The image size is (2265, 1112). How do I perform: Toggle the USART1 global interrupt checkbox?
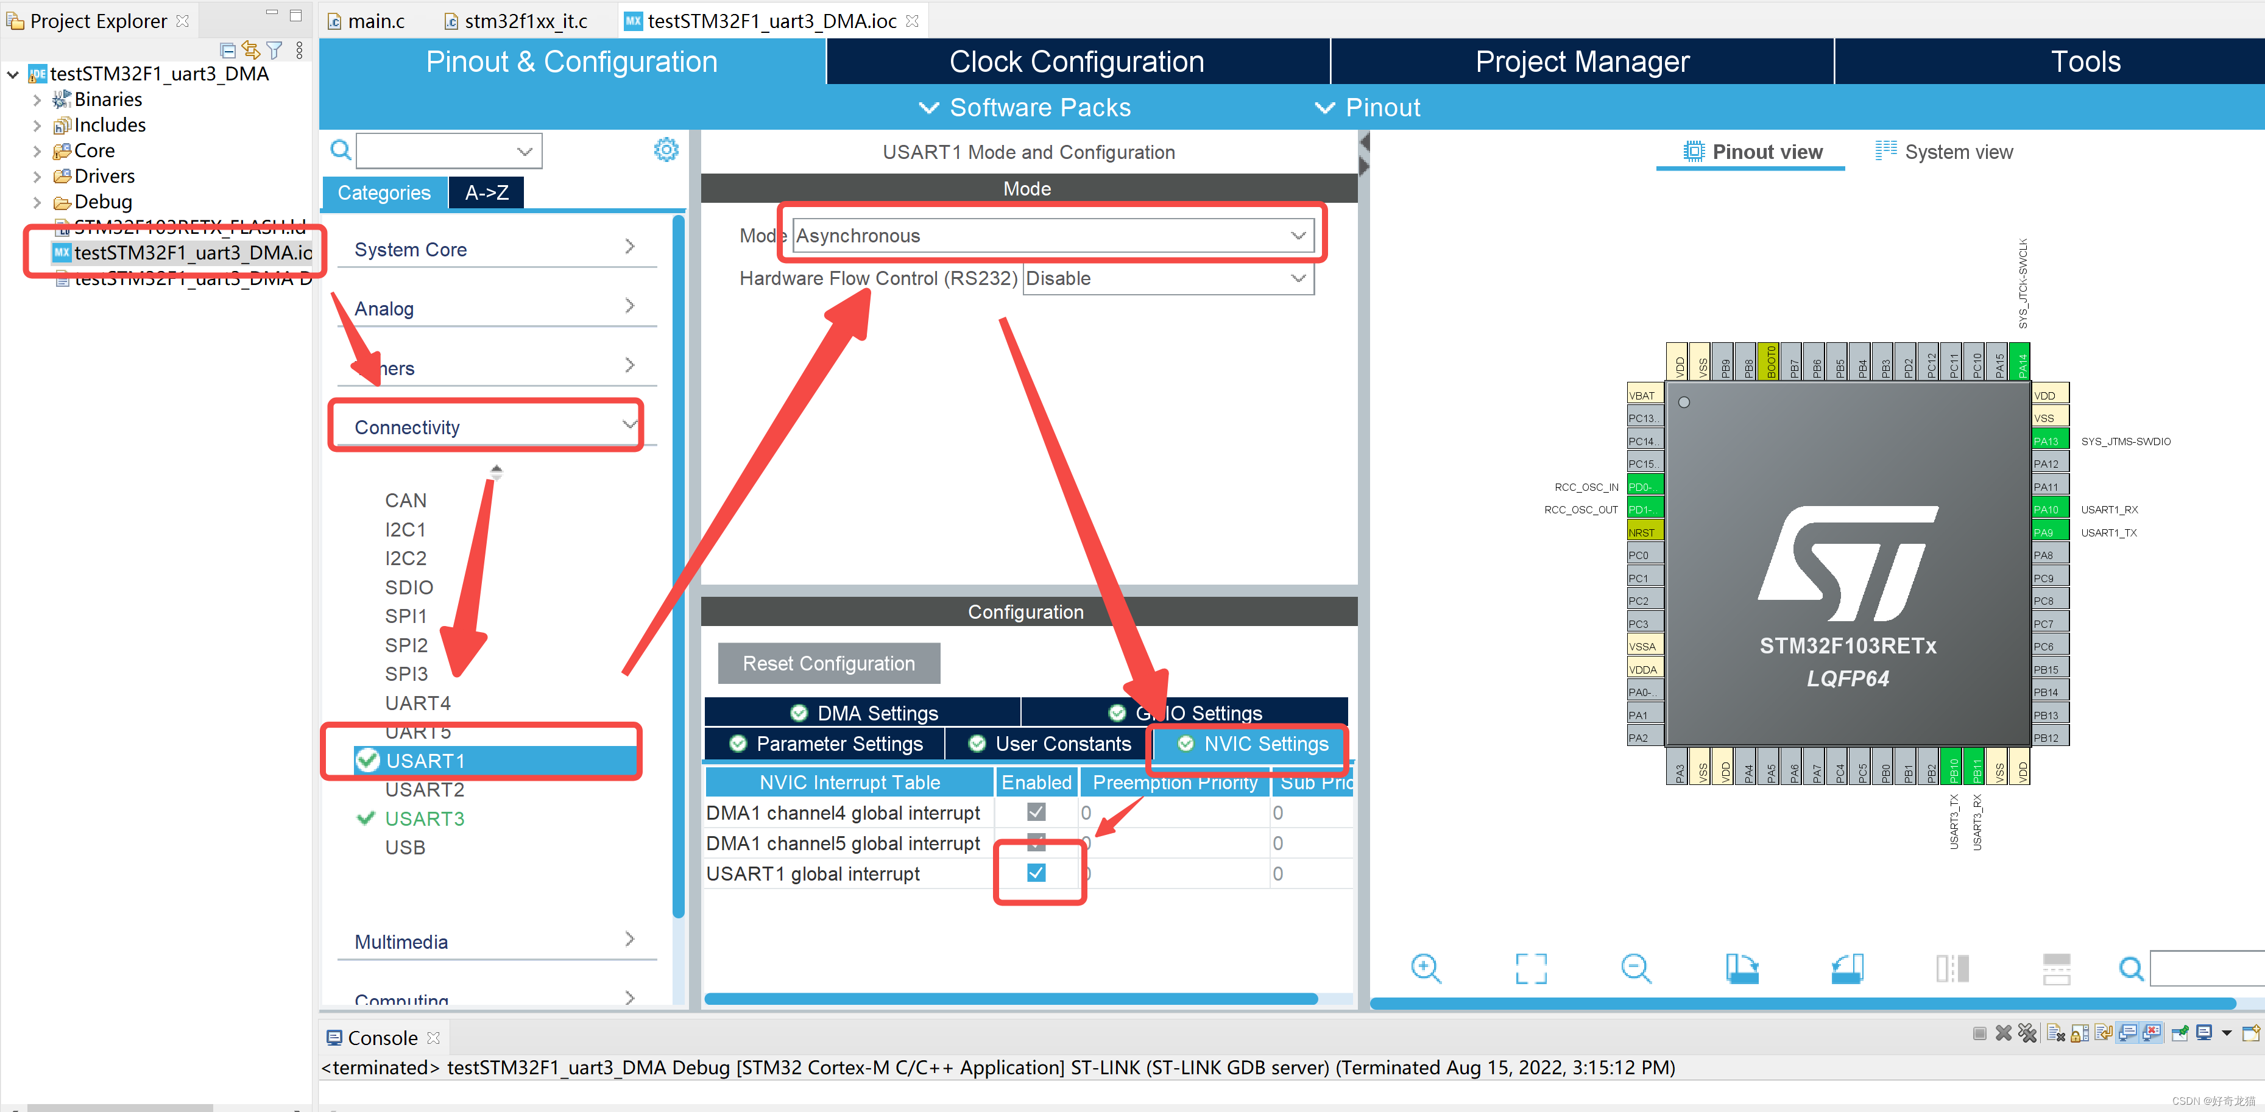(x=1036, y=873)
